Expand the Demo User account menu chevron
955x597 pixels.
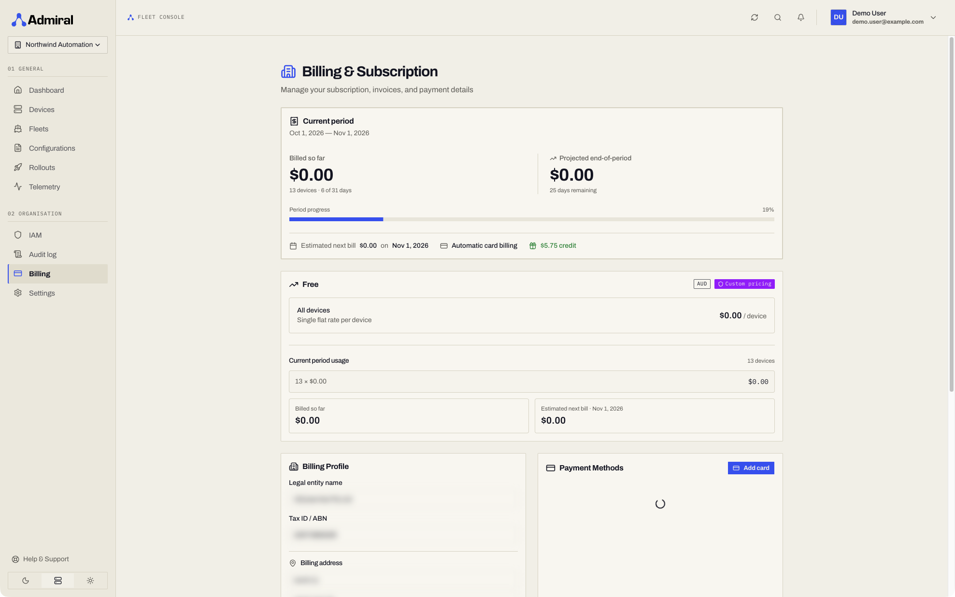pos(933,17)
